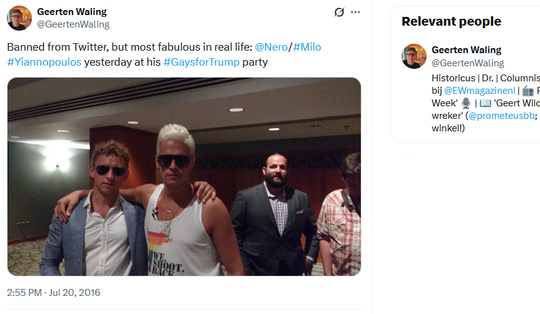540x314 pixels.
Task: Open the #Milo hashtag
Action: [x=307, y=47]
